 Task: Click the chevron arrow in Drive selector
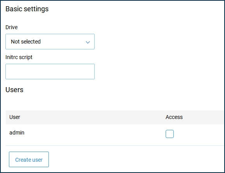[88, 42]
